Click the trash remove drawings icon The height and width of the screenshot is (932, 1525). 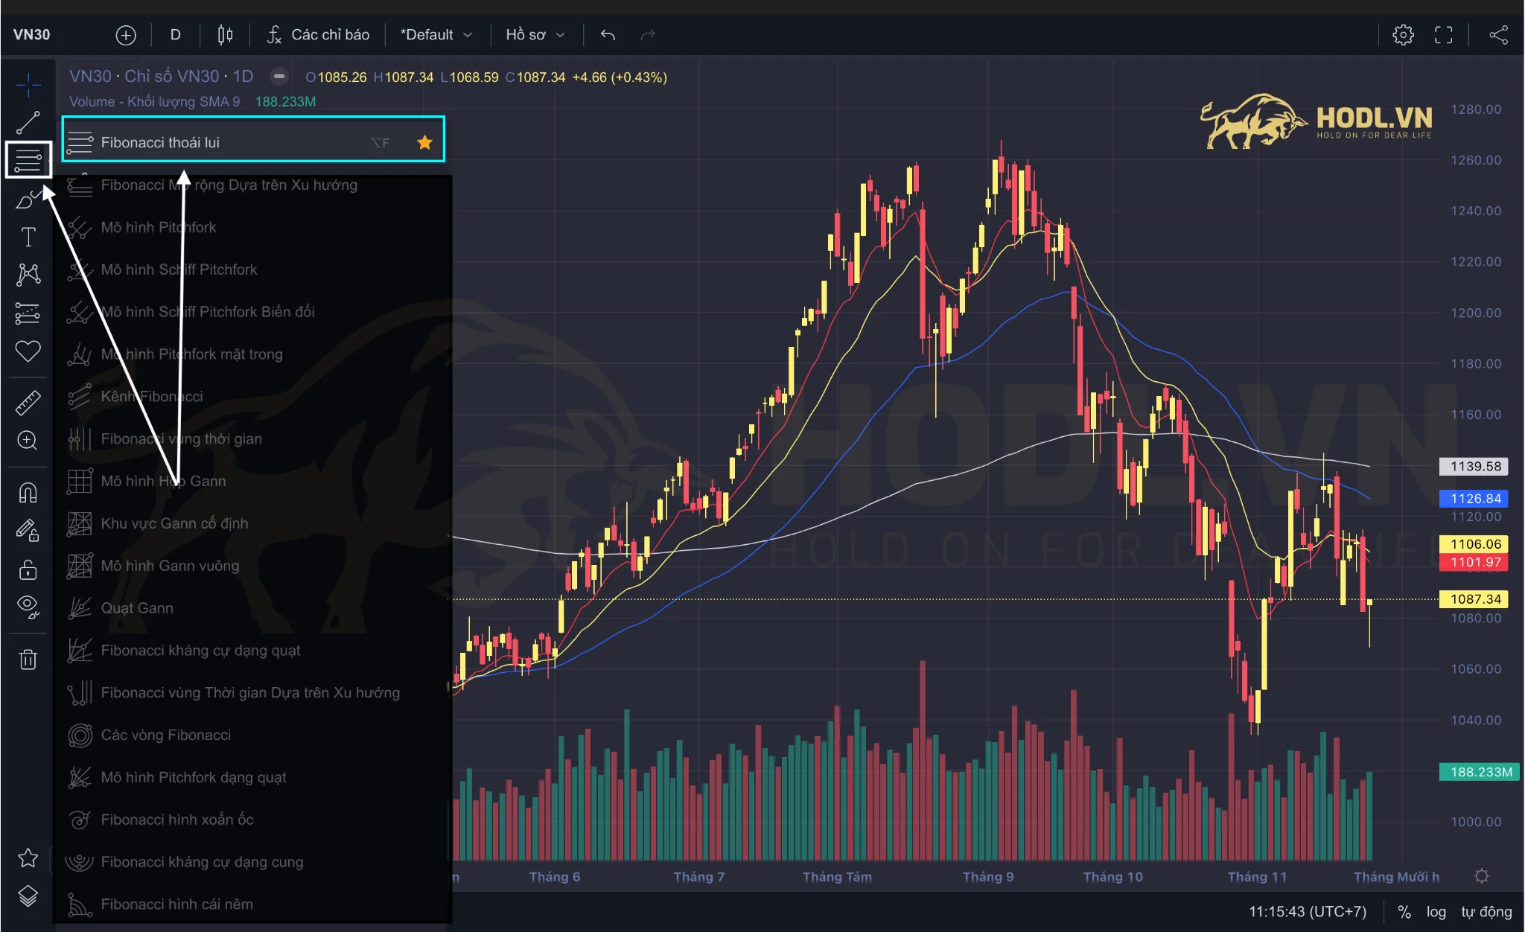coord(28,659)
